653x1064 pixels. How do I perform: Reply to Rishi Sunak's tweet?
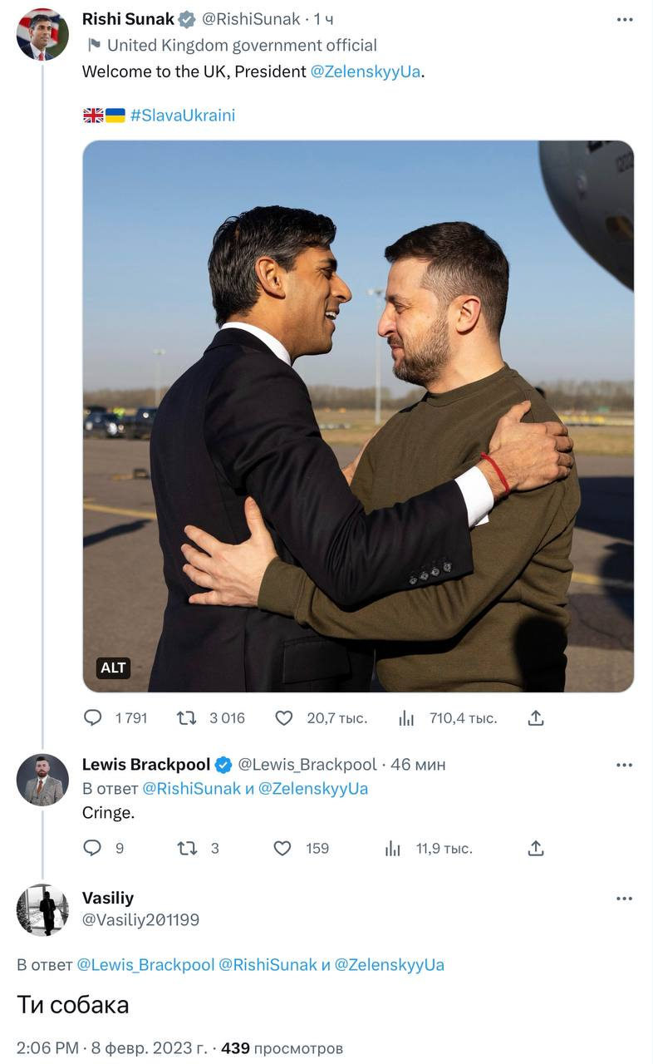94,717
